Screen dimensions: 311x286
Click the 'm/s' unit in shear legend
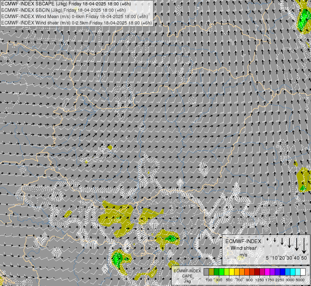243,255
